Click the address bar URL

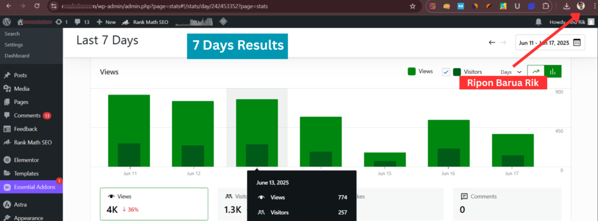(165, 6)
